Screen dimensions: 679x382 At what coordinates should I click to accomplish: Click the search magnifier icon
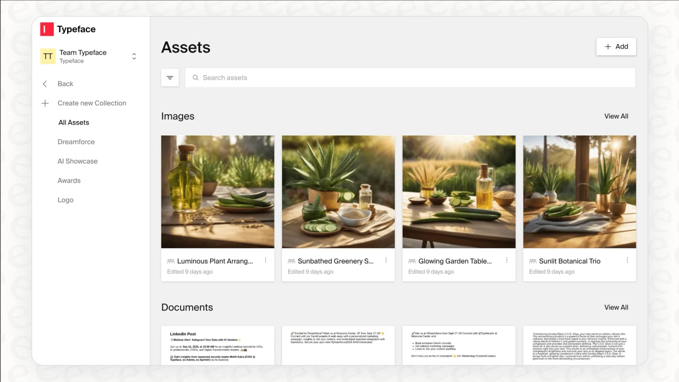coord(196,78)
